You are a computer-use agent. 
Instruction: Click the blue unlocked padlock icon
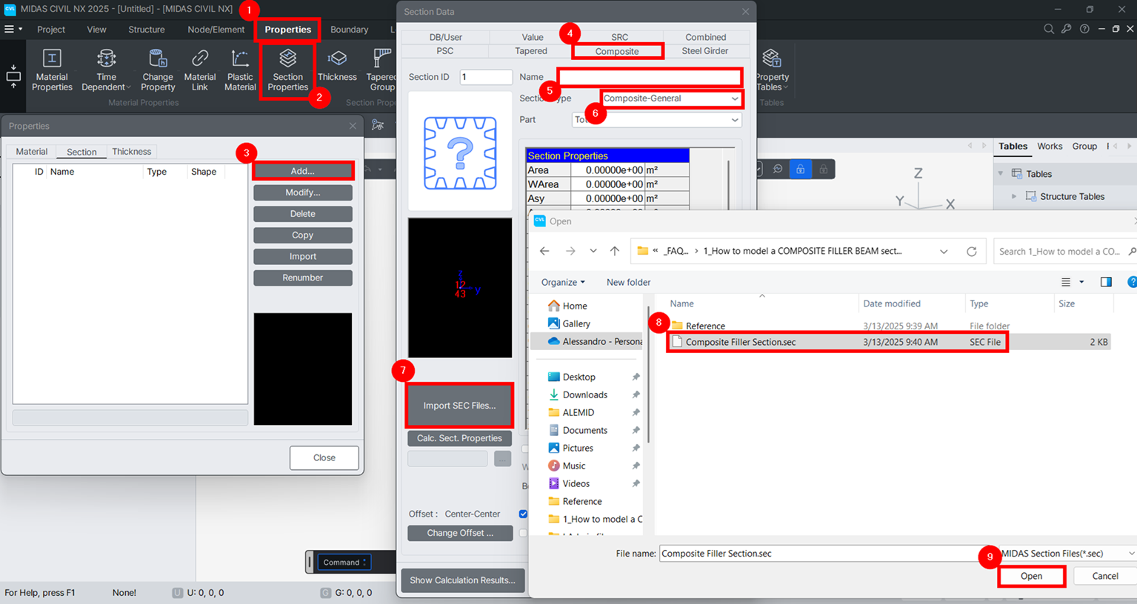pyautogui.click(x=800, y=170)
